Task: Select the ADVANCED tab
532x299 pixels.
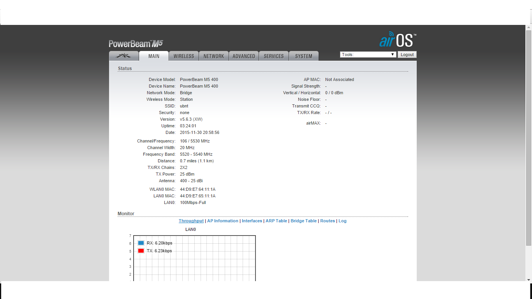Action: click(x=244, y=56)
